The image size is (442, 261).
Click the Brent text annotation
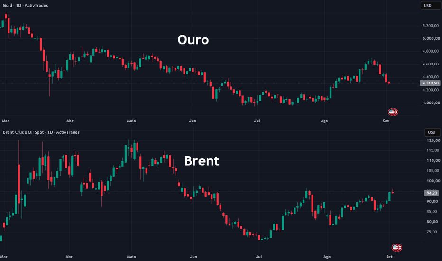(202, 161)
